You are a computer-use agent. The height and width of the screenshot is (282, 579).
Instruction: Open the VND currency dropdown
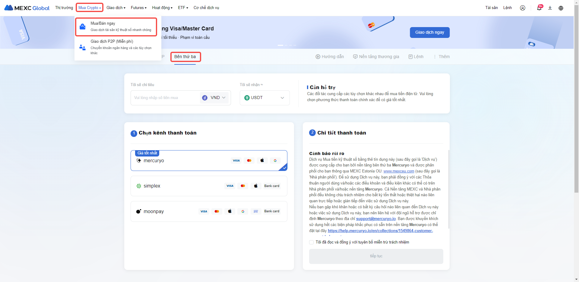tap(214, 98)
